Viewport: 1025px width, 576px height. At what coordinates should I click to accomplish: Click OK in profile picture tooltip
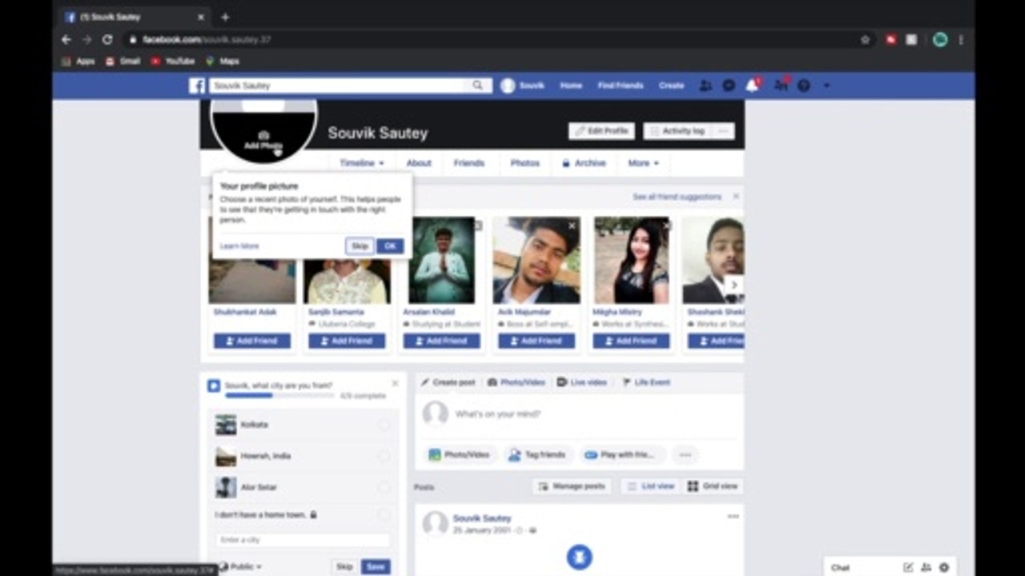coord(390,246)
